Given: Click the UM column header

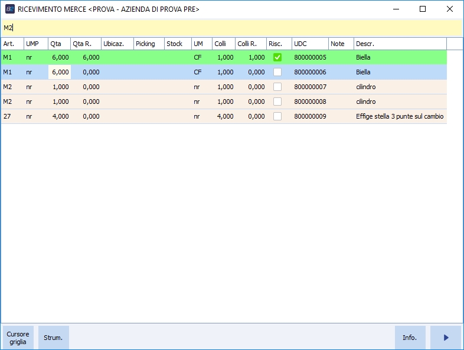Looking at the screenshot, I should click(x=202, y=44).
